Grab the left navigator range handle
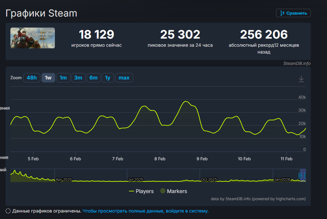Viewport: 327px width, 219px height. tap(300, 176)
